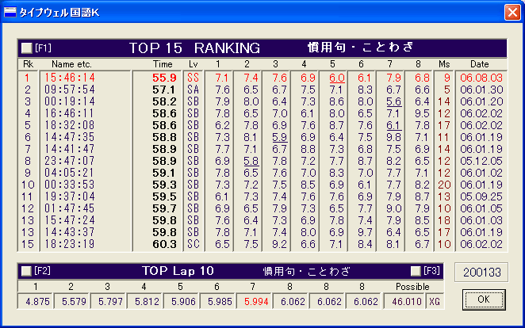Click the underlined lap value 6.0
The width and height of the screenshot is (525, 328).
pos(336,78)
